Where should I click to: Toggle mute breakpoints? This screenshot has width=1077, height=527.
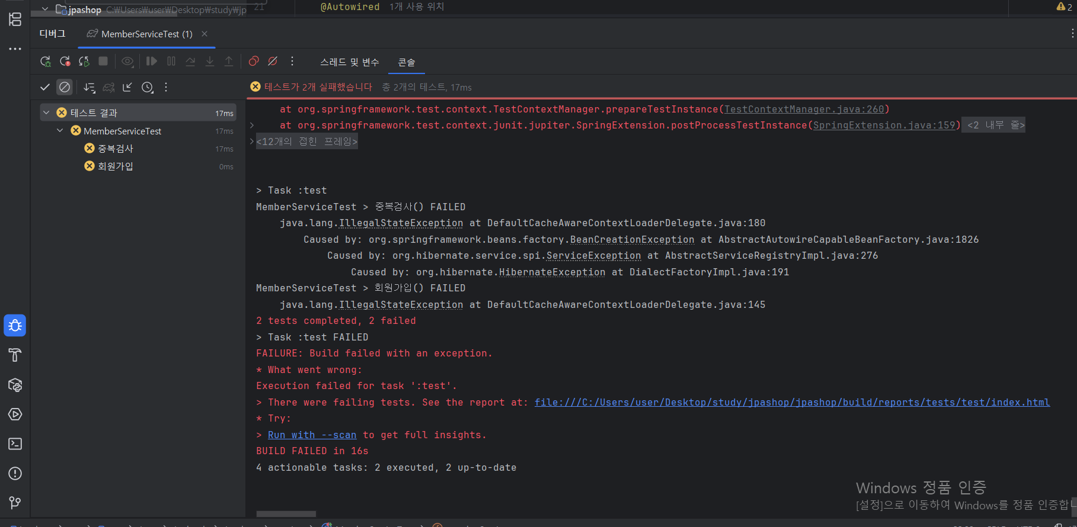273,62
